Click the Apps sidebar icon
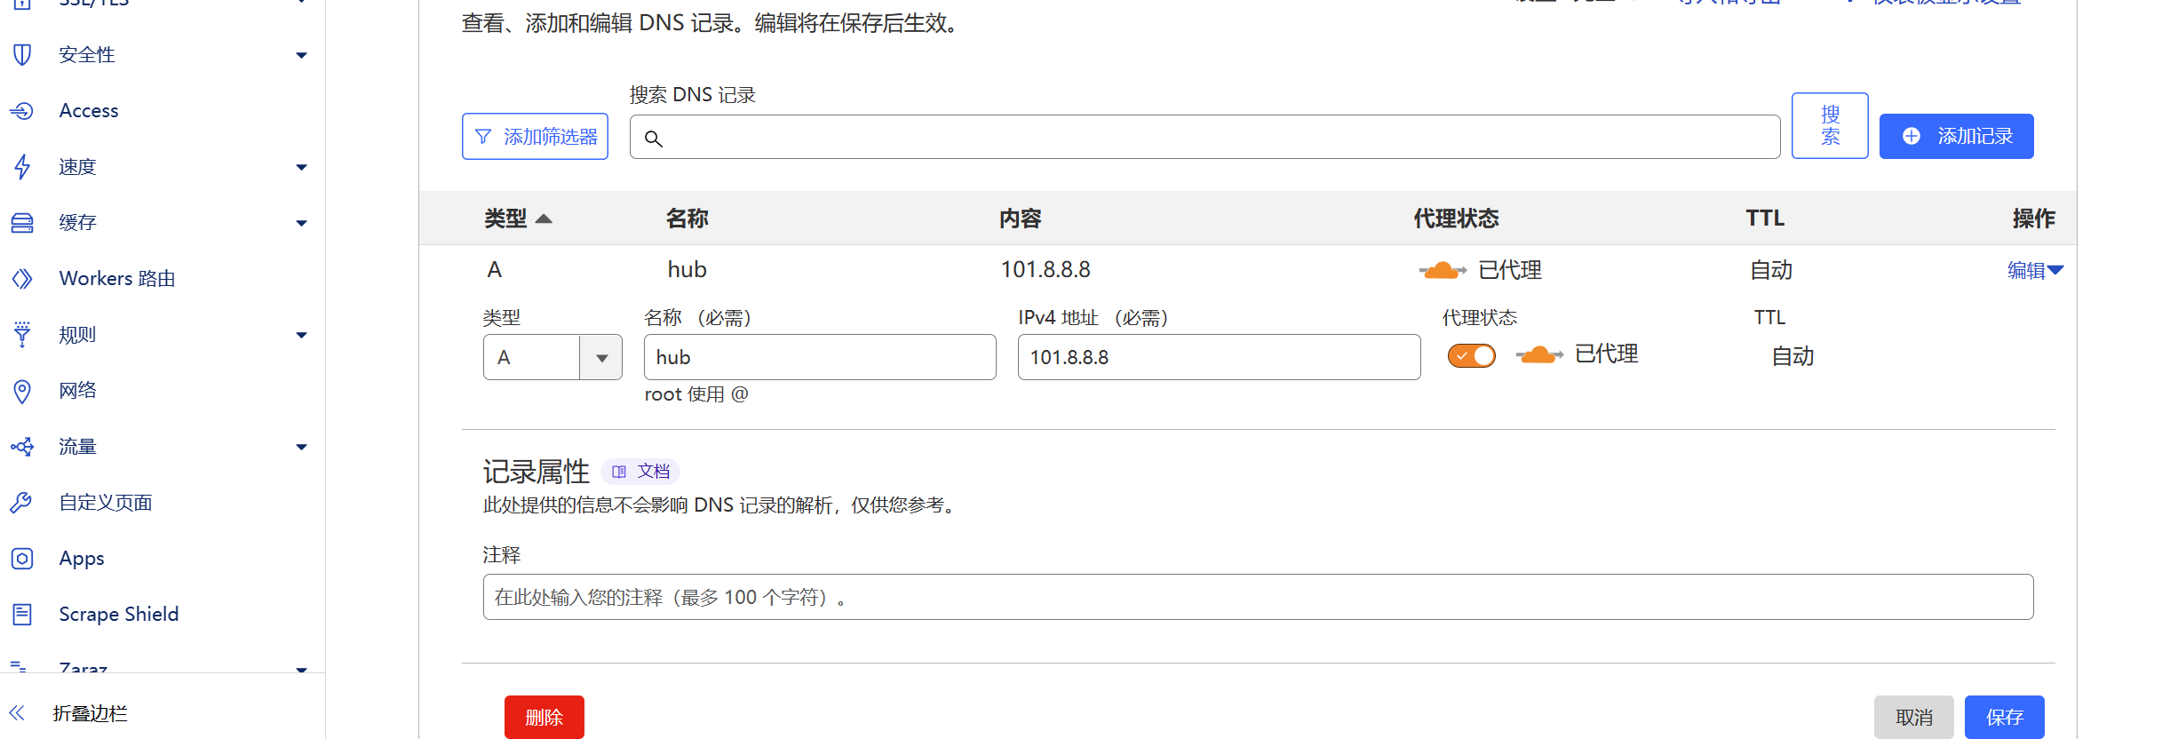This screenshot has height=739, width=2162. (22, 559)
